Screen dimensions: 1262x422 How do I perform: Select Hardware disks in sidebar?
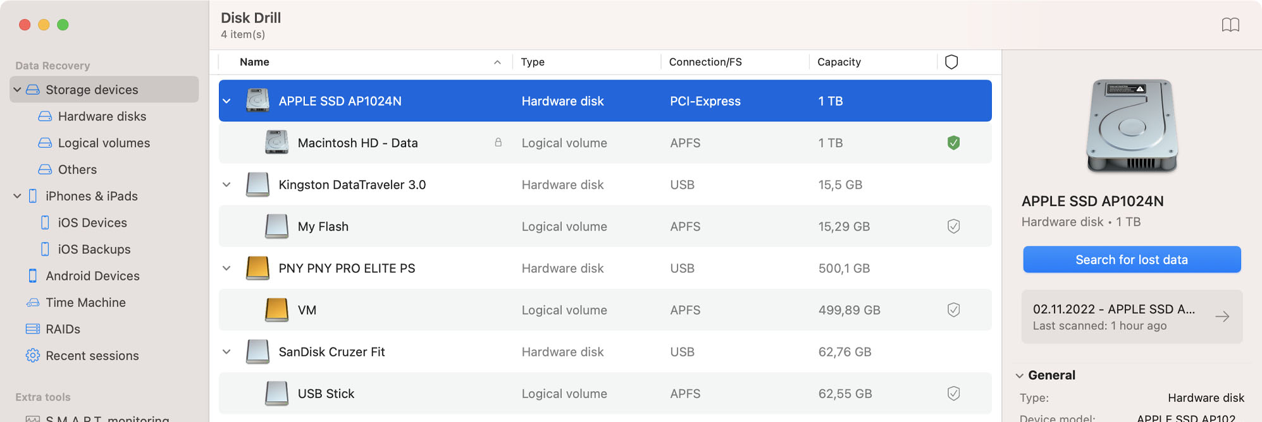point(102,116)
